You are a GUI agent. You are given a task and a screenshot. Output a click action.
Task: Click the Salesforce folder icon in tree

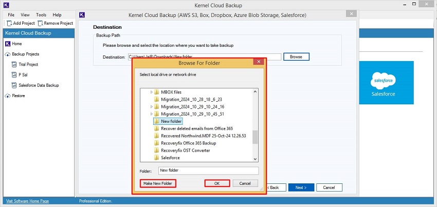coord(156,157)
